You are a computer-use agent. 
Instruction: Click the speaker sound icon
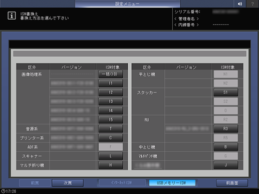click(240, 3)
